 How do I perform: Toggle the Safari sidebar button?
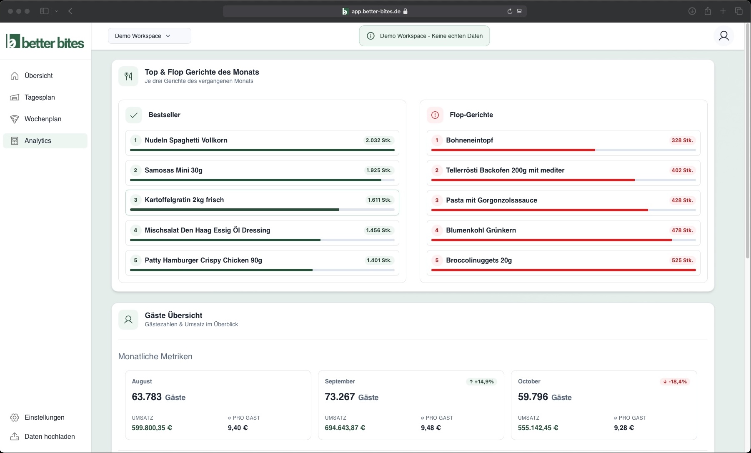click(x=44, y=11)
